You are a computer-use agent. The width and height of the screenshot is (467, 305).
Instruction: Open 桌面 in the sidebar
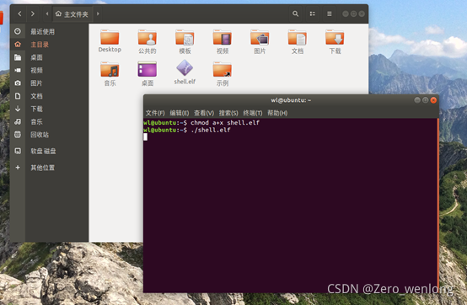[36, 57]
